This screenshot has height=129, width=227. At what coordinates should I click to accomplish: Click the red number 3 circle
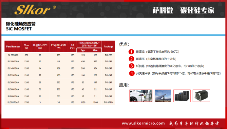coord(131,66)
